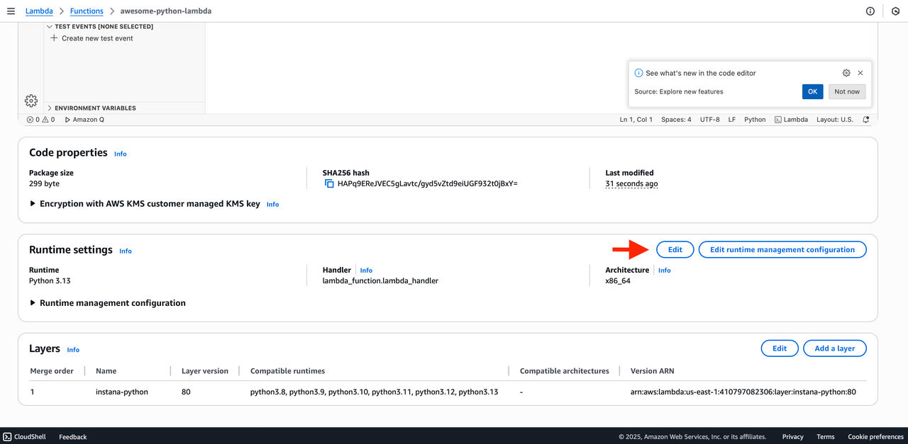Change LF end of line sequence
Screen dimensions: 908x444
pyautogui.click(x=731, y=120)
